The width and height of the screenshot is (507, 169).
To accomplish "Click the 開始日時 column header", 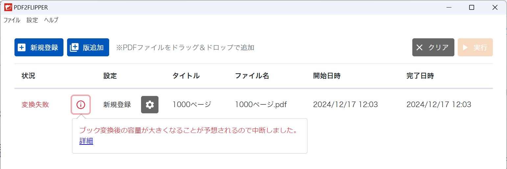I will pyautogui.click(x=326, y=76).
